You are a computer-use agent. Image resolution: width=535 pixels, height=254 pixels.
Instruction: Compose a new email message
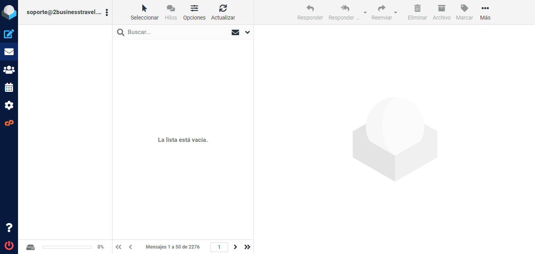click(x=9, y=34)
